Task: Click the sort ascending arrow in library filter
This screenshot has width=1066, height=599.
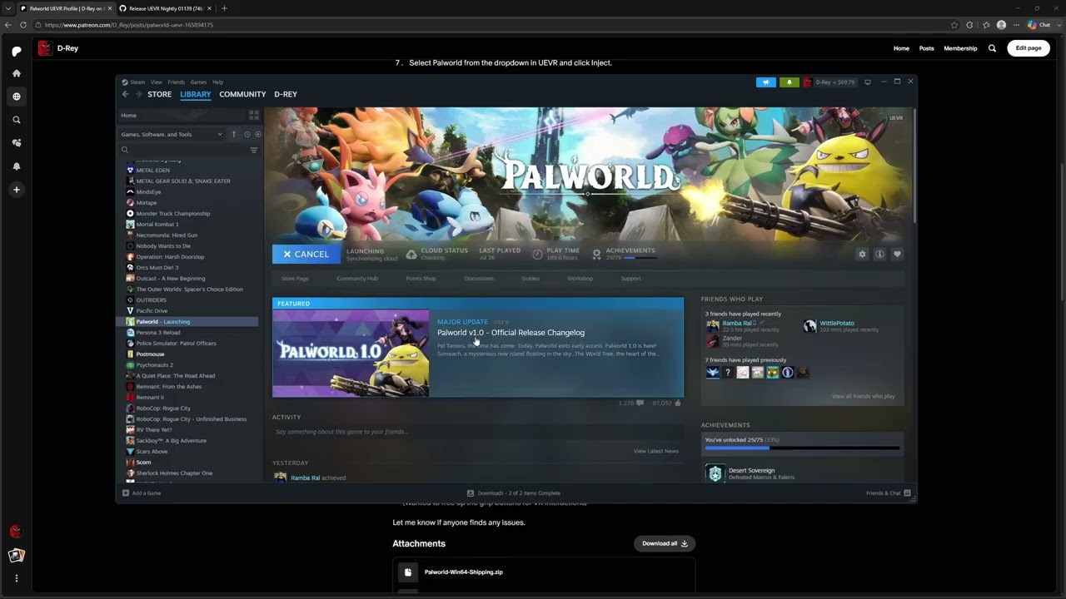Action: click(x=234, y=134)
